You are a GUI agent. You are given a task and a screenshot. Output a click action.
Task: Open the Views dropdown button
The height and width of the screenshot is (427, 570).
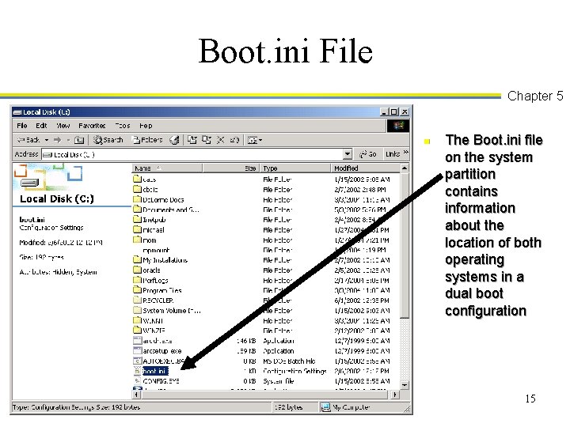pyautogui.click(x=254, y=140)
